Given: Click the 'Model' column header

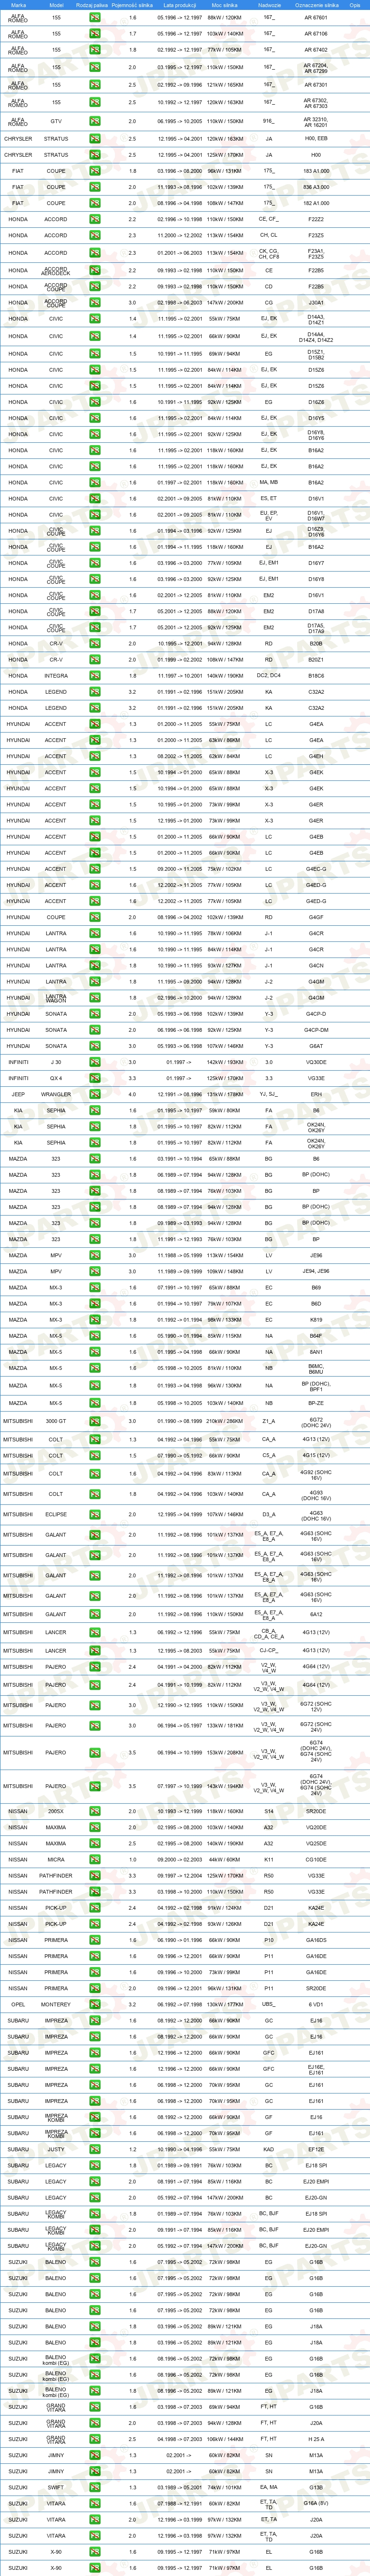Looking at the screenshot, I should pos(56,5).
